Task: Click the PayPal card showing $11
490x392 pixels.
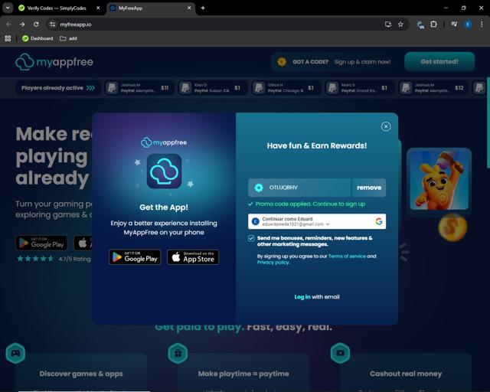Action: pyautogui.click(x=139, y=88)
